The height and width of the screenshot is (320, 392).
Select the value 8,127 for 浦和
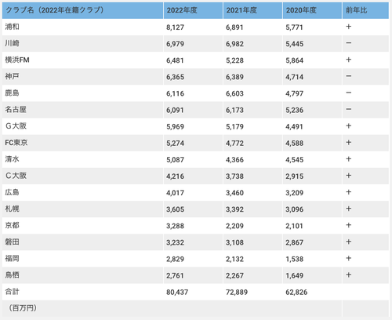click(175, 27)
